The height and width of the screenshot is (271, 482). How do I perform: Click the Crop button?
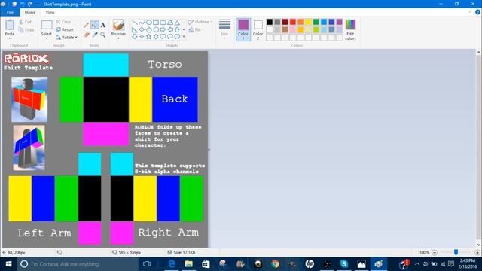coord(63,22)
